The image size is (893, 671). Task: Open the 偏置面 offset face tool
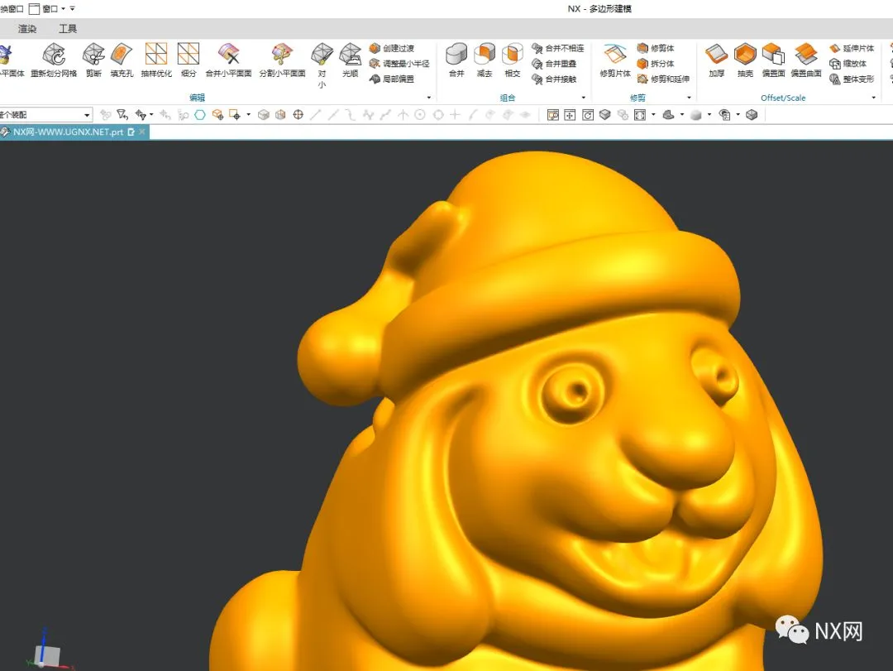click(773, 60)
